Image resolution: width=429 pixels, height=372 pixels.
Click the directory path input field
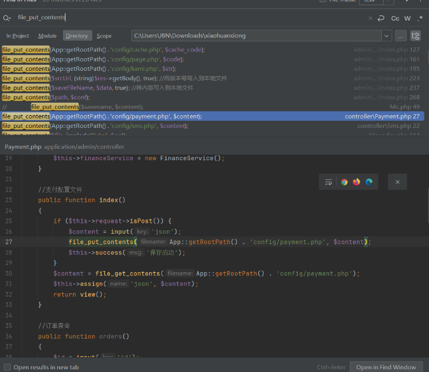(257, 36)
